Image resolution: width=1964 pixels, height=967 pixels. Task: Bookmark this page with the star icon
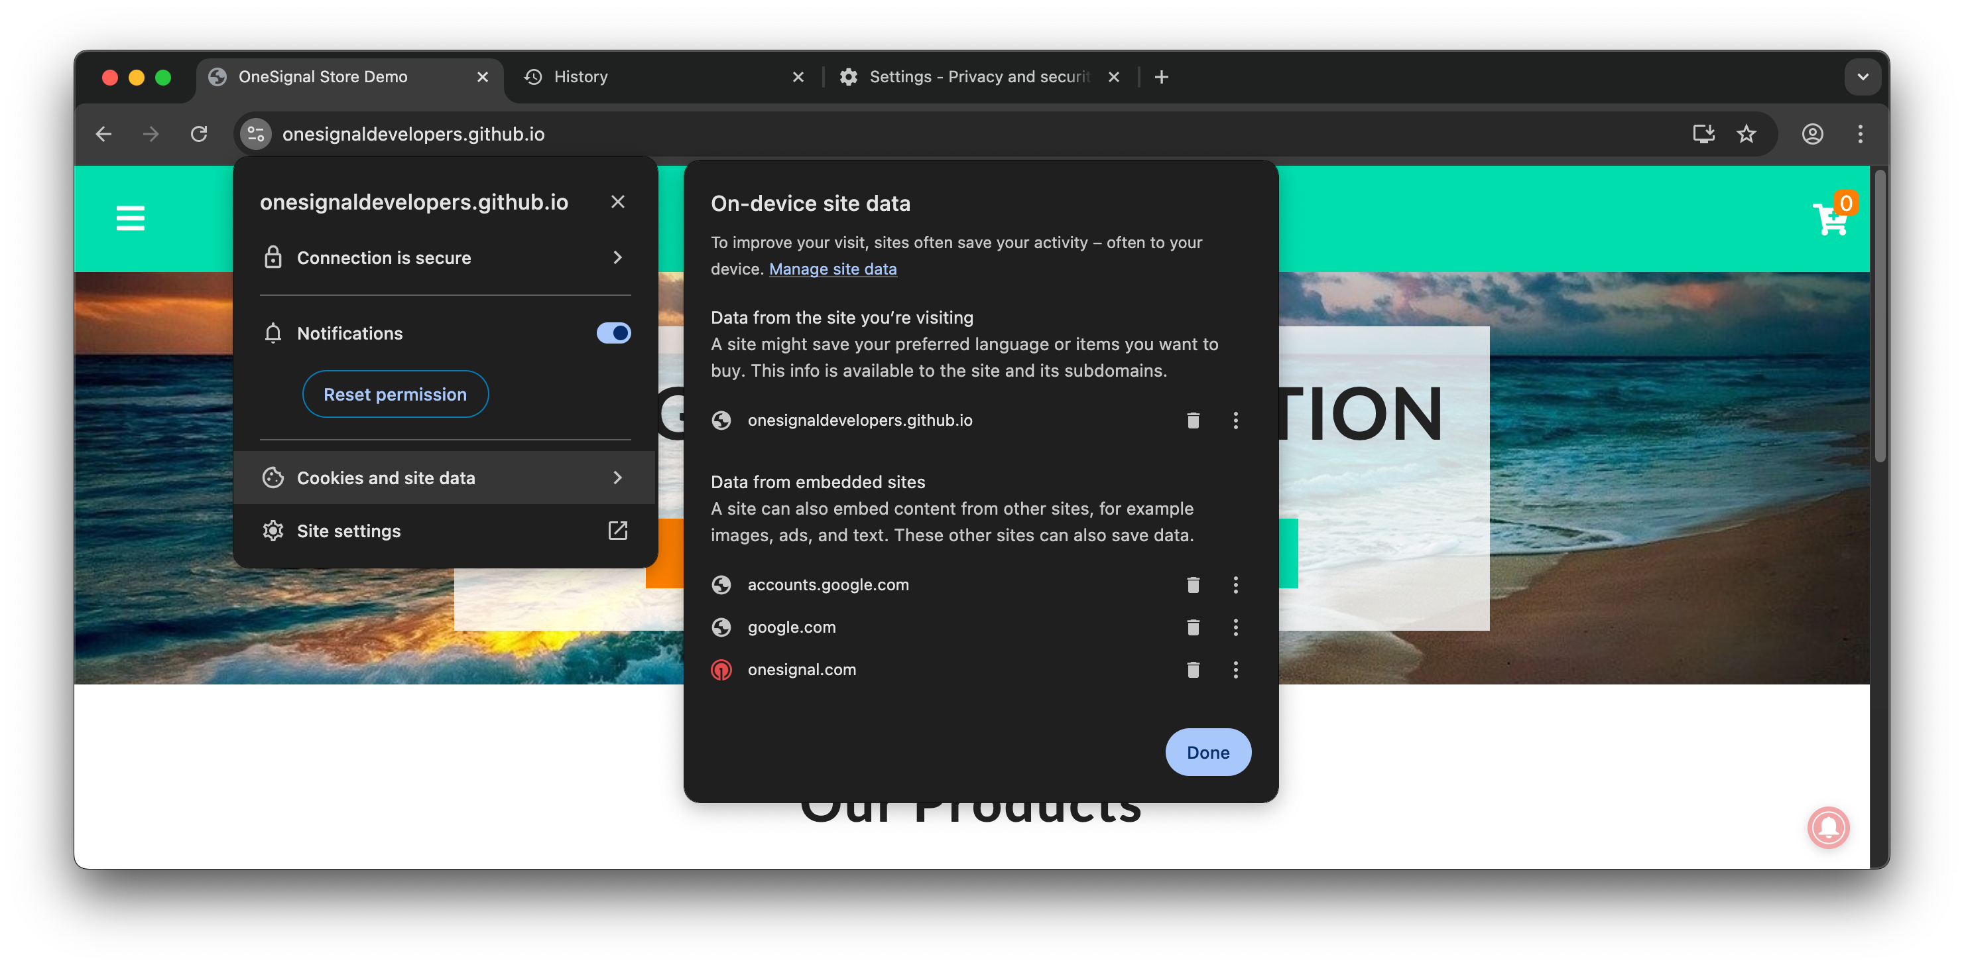[1746, 134]
